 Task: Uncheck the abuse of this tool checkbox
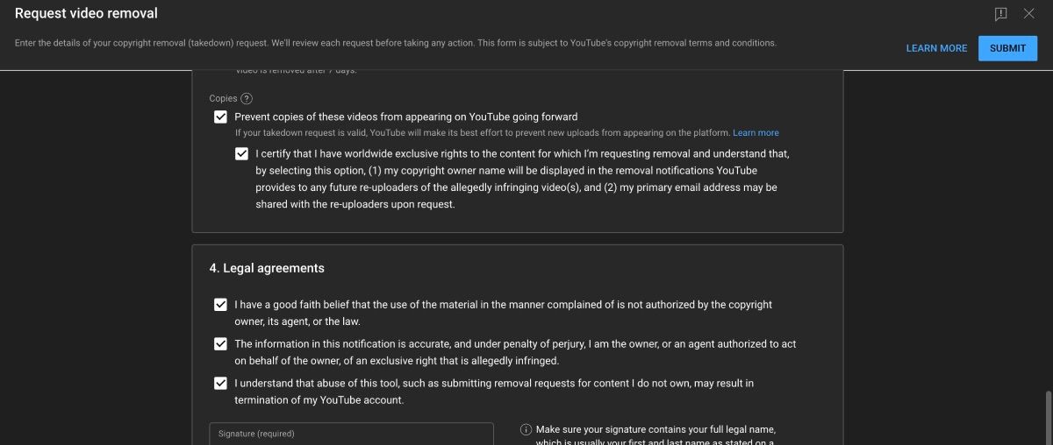click(x=220, y=384)
